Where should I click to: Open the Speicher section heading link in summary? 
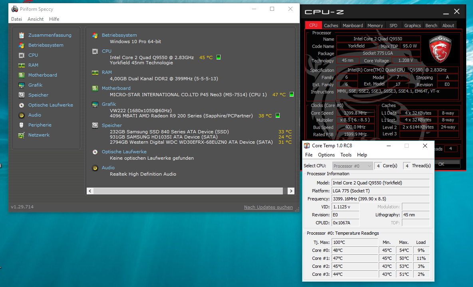click(112, 125)
